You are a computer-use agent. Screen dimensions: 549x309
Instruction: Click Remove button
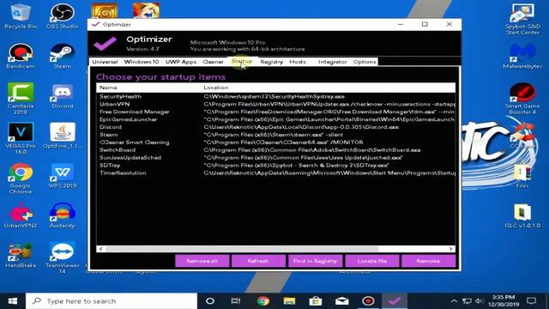point(428,261)
